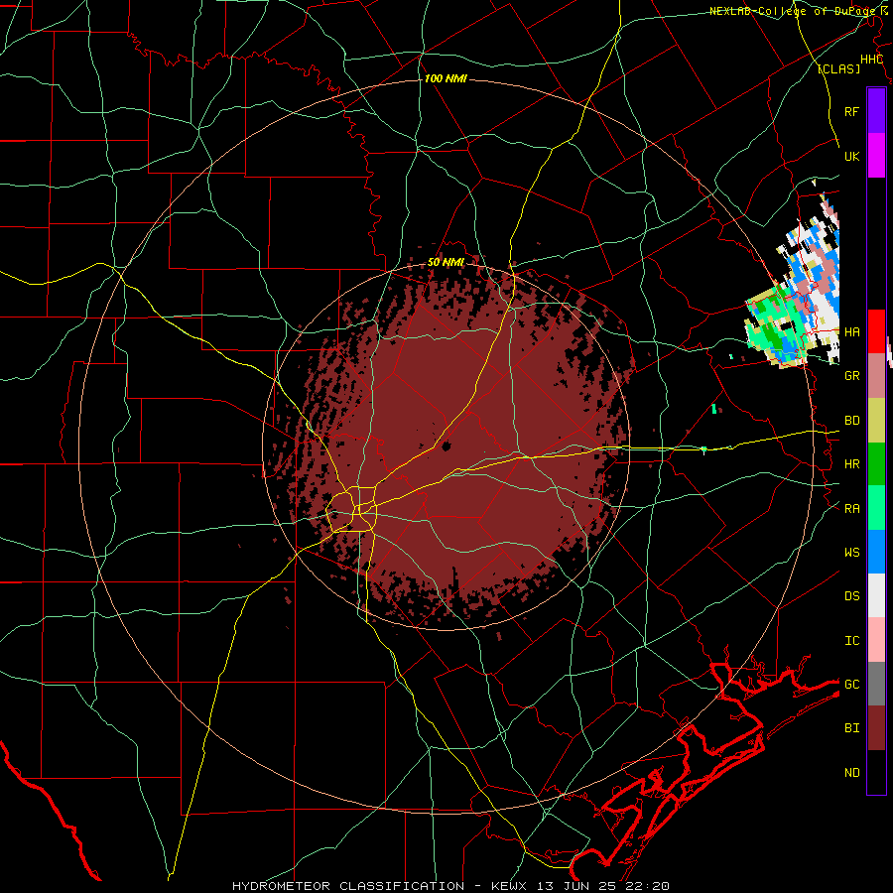Click the 'HHC' product label
Screen dimensions: 893x893
(x=871, y=60)
